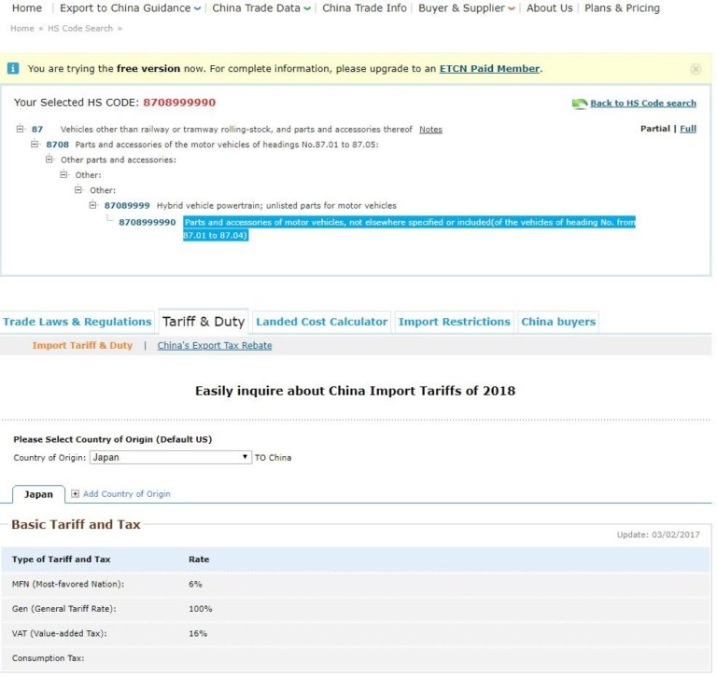Go to Plans & Pricing page
The width and height of the screenshot is (717, 677).
(622, 8)
